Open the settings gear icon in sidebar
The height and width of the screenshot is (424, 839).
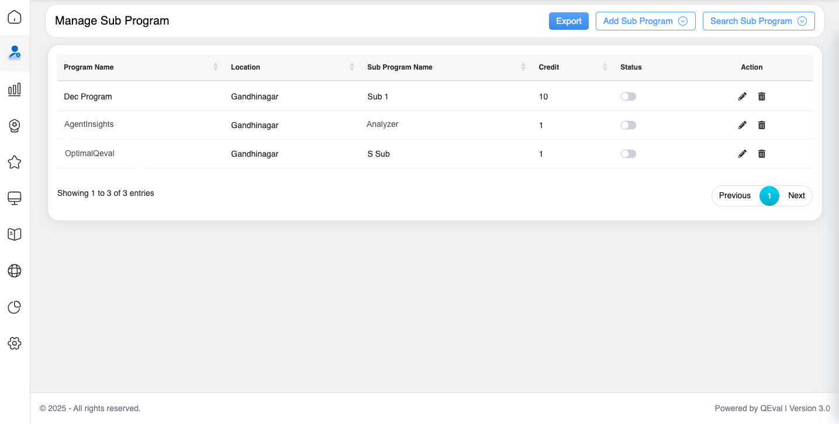click(x=15, y=343)
